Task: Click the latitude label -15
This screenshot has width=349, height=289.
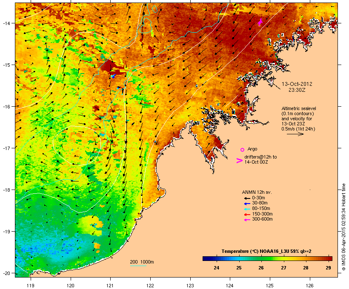Action: [6, 65]
